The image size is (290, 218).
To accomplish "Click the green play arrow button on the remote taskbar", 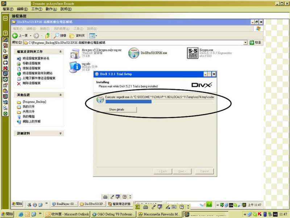I will click(209, 204).
